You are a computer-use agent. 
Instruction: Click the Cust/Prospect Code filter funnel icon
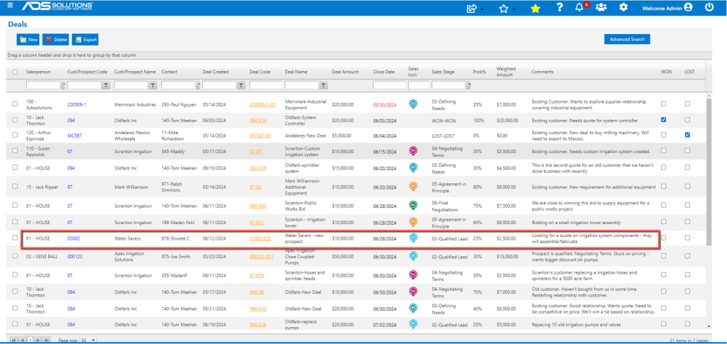coord(106,85)
